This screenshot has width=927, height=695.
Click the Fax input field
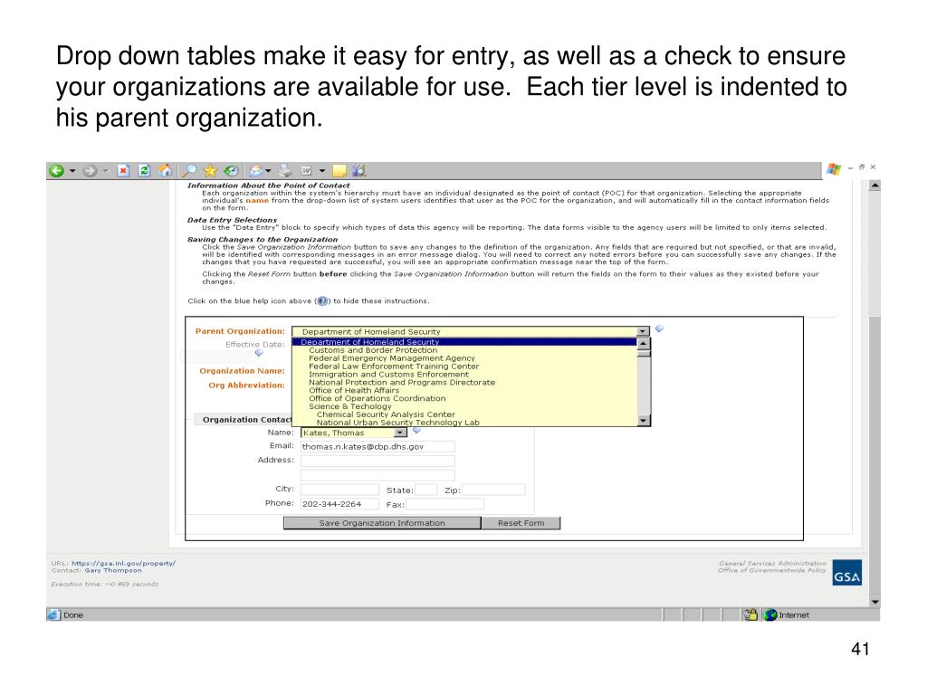(x=444, y=504)
